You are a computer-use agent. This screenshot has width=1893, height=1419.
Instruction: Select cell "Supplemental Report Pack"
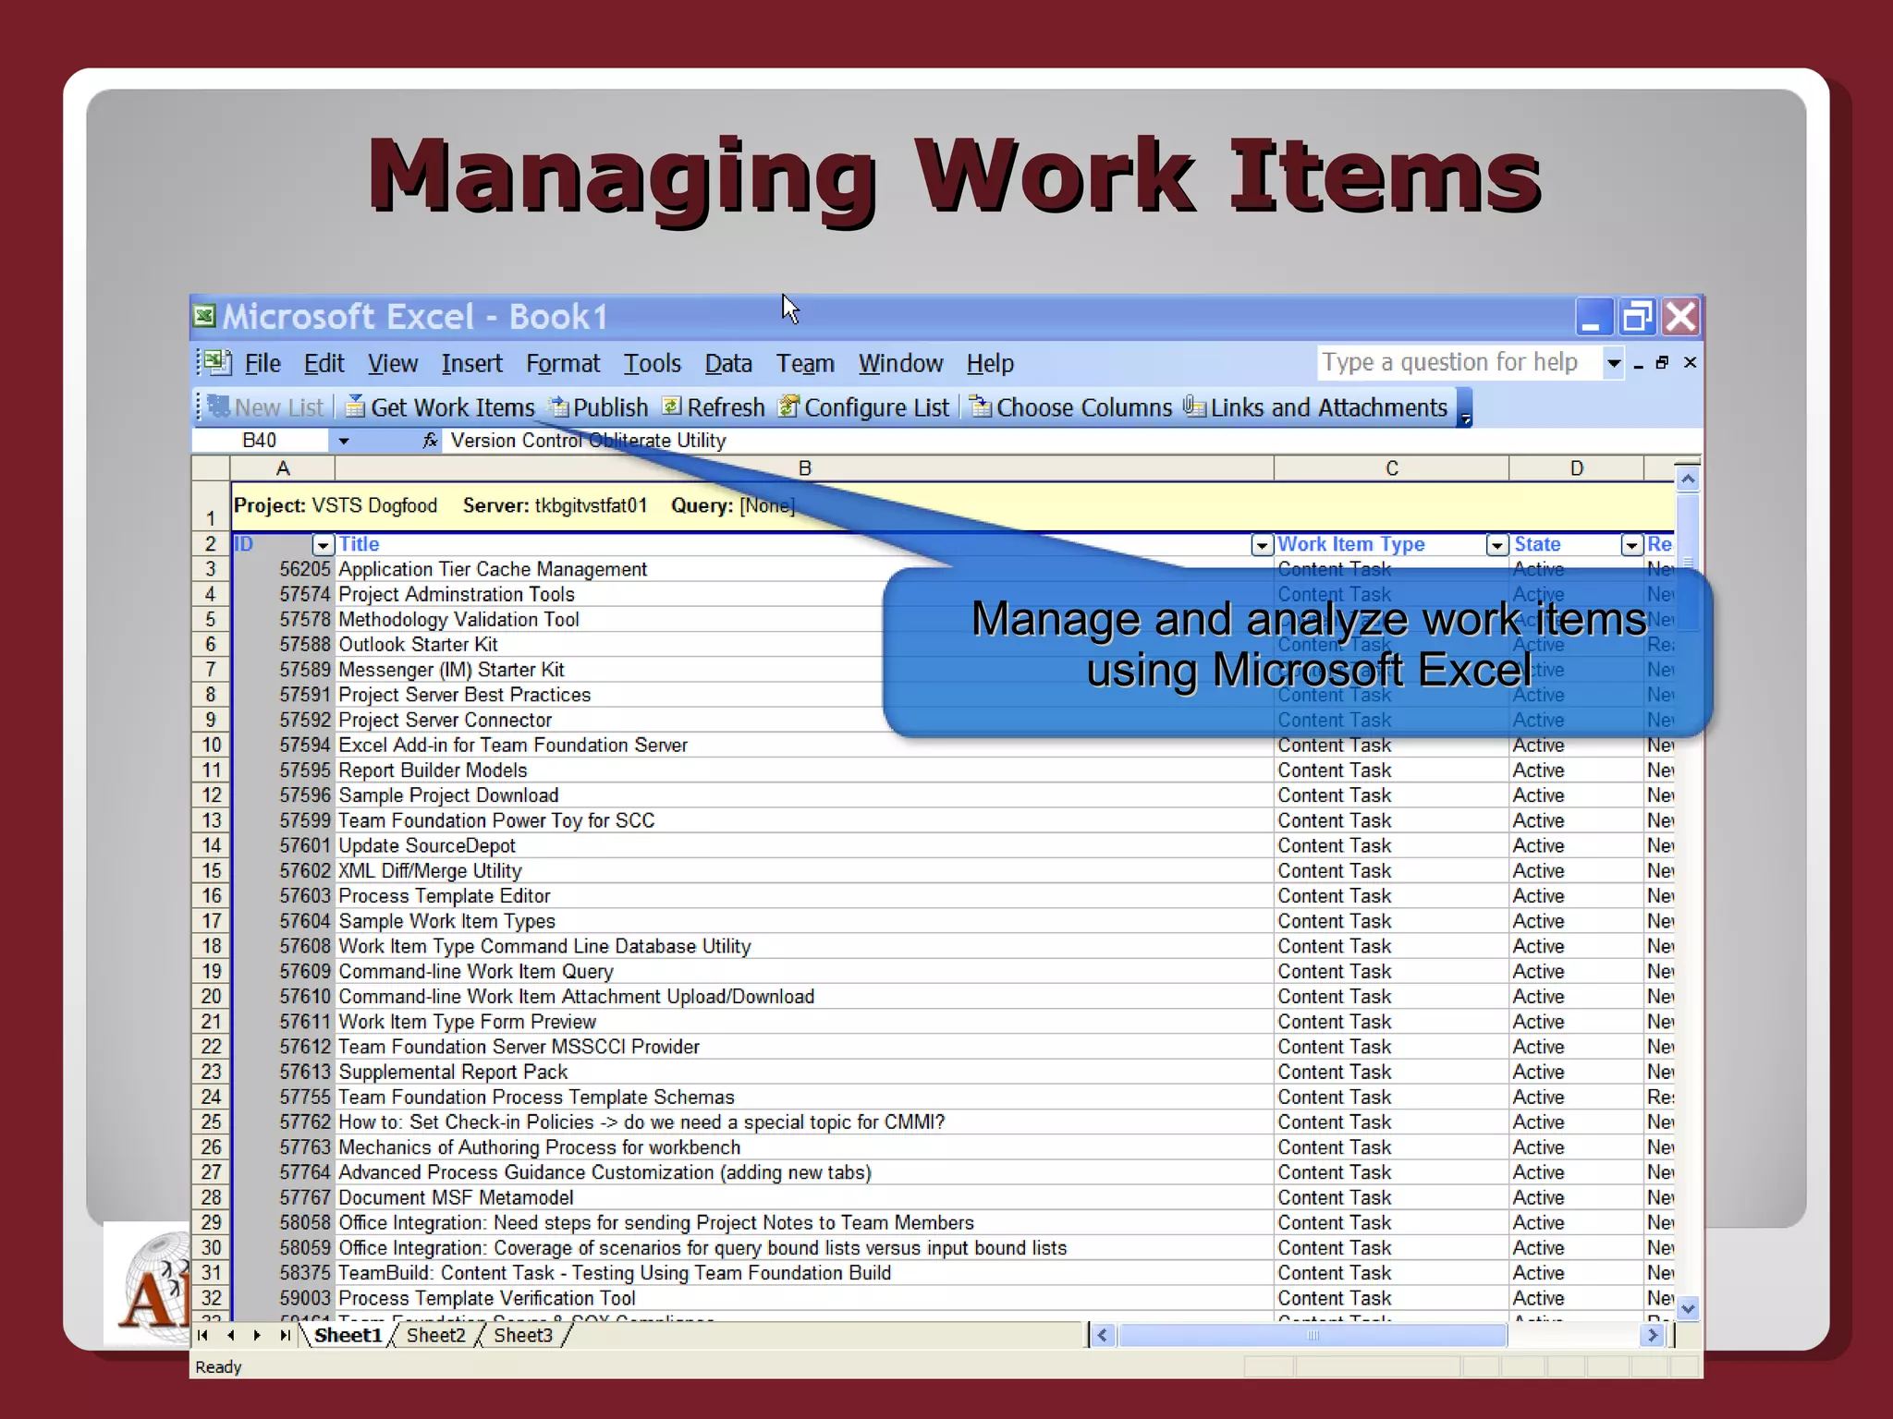pyautogui.click(x=804, y=1072)
